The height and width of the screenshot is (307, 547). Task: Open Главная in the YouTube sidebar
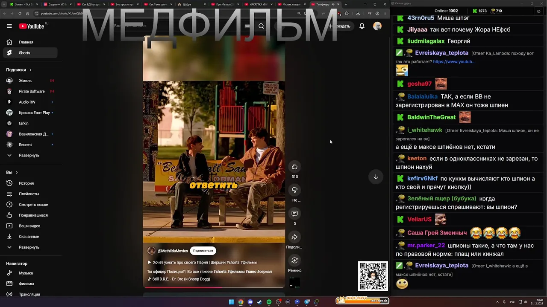pyautogui.click(x=30, y=42)
